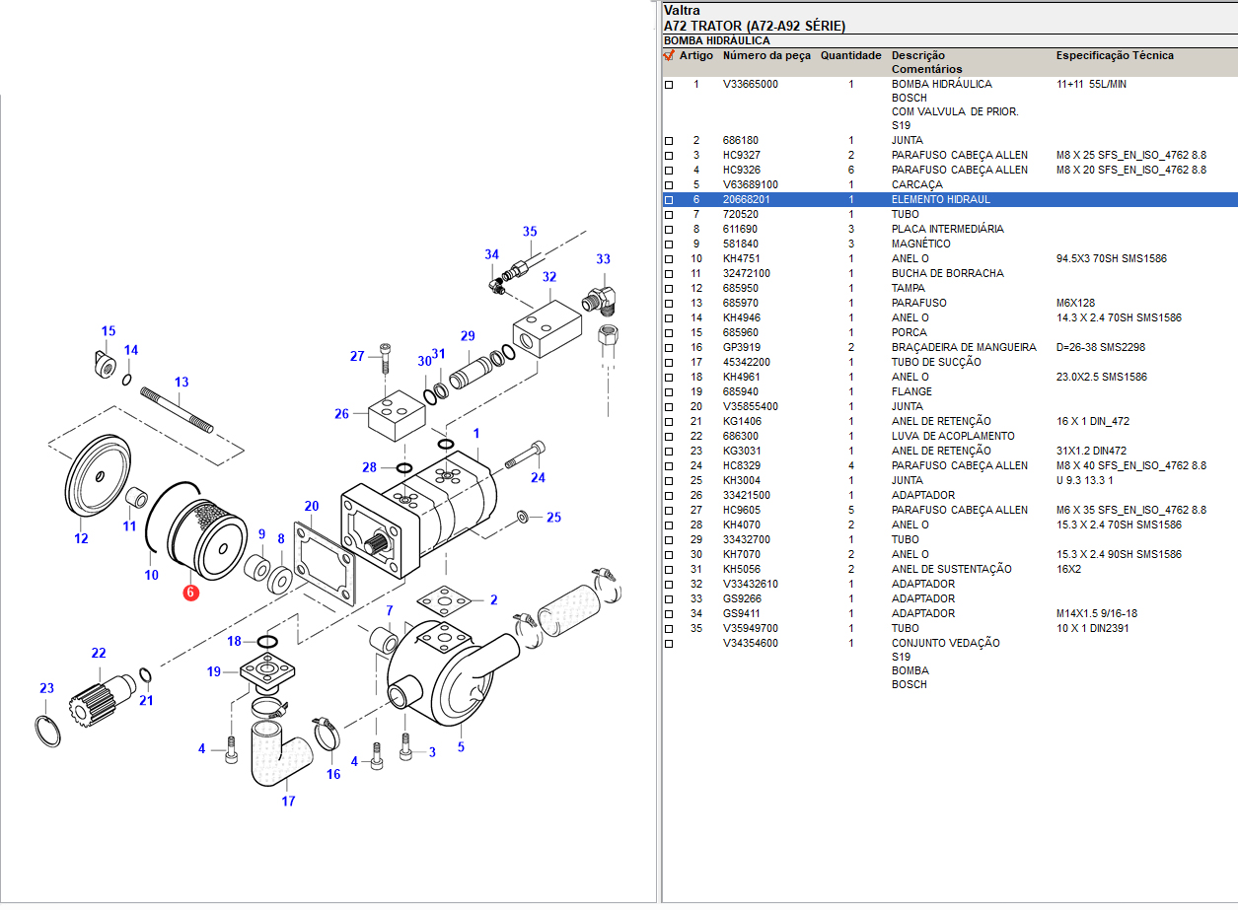
Task: Select part number V63689100 CARCAÇA row
Action: (x=750, y=184)
